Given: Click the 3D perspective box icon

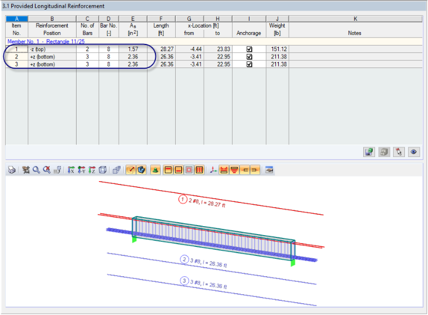Looking at the screenshot, I should pos(117,170).
